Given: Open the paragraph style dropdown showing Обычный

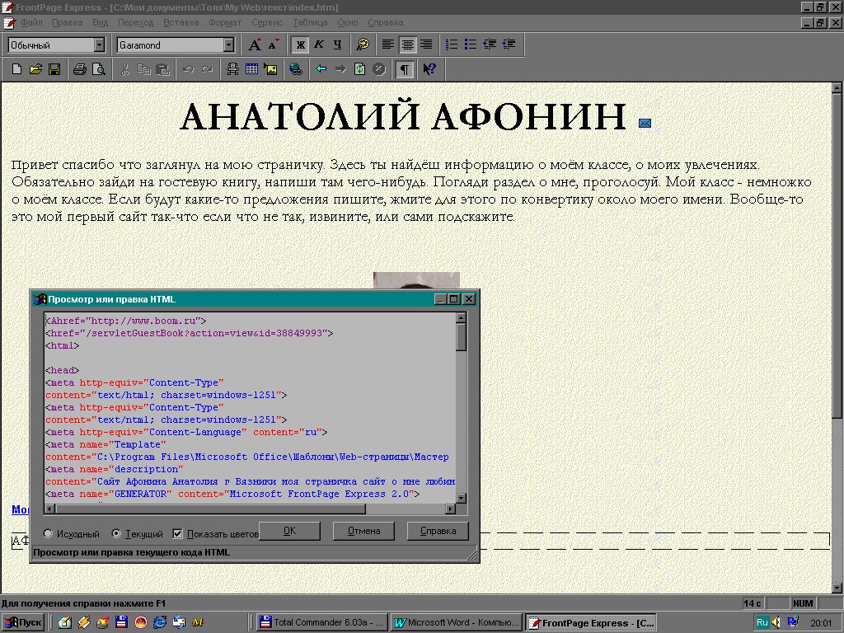Looking at the screenshot, I should (x=100, y=45).
